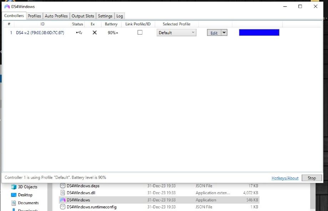
Task: Click the Documents folder icon in sidebar
Action: [14, 203]
